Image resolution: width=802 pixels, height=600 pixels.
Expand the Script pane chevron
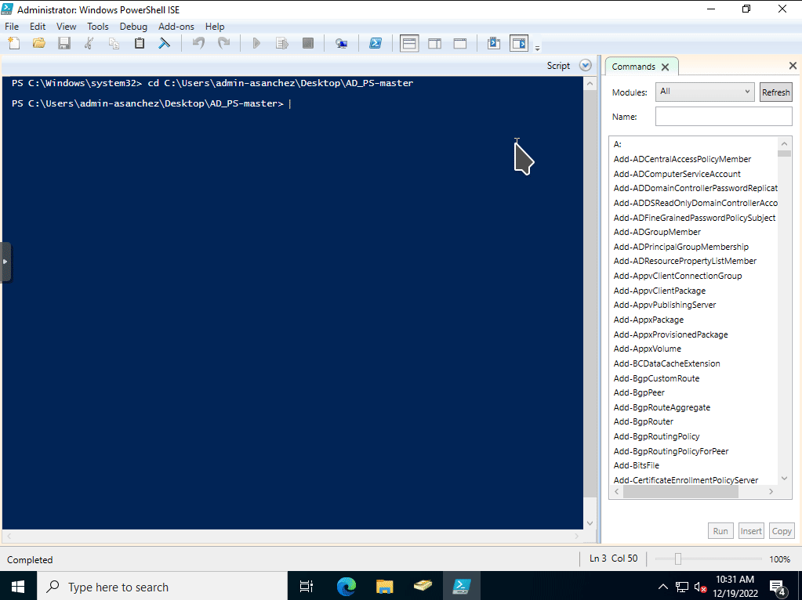click(x=585, y=65)
